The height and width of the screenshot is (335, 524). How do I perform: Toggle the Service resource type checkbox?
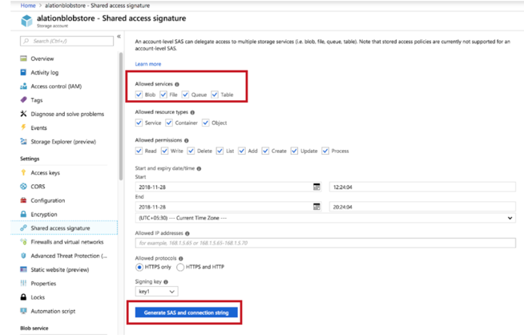tap(139, 123)
